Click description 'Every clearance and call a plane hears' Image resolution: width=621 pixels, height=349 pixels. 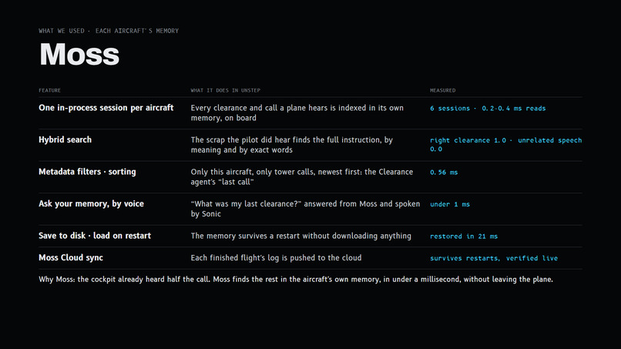[x=297, y=113]
